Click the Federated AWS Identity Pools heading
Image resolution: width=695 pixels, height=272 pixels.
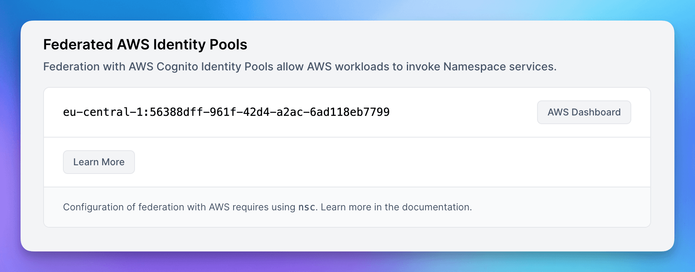coord(145,45)
